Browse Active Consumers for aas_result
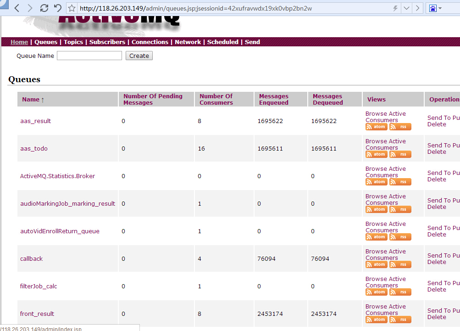The width and height of the screenshot is (460, 331). click(386, 117)
